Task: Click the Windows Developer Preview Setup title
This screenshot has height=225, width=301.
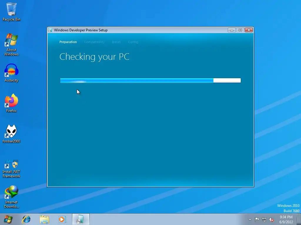Action: [81, 30]
